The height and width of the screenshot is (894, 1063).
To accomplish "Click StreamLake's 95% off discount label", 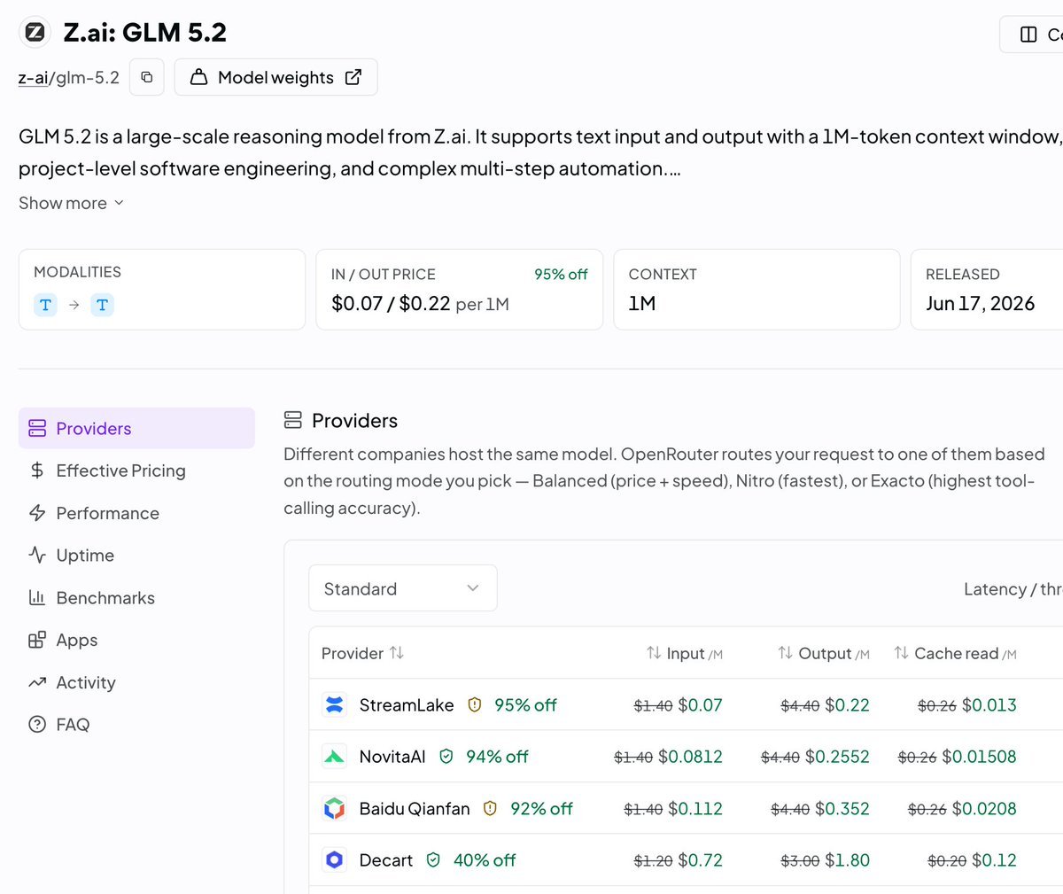I will click(525, 705).
